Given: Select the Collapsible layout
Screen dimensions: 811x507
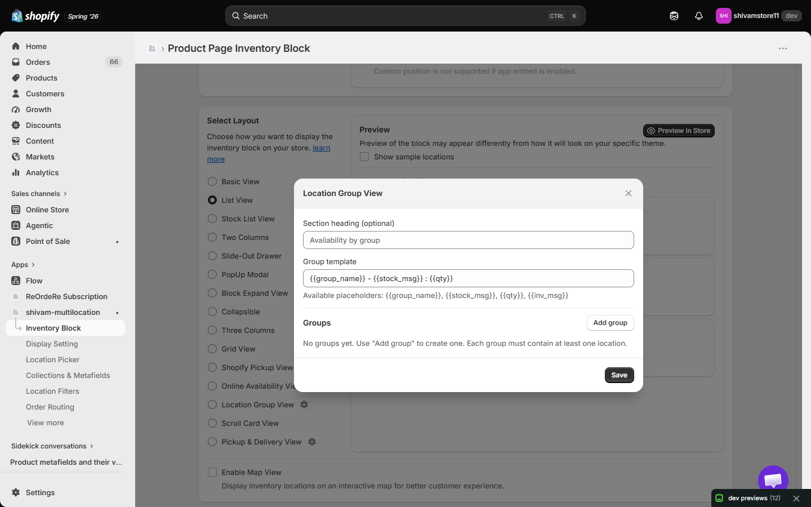Looking at the screenshot, I should pos(212,312).
